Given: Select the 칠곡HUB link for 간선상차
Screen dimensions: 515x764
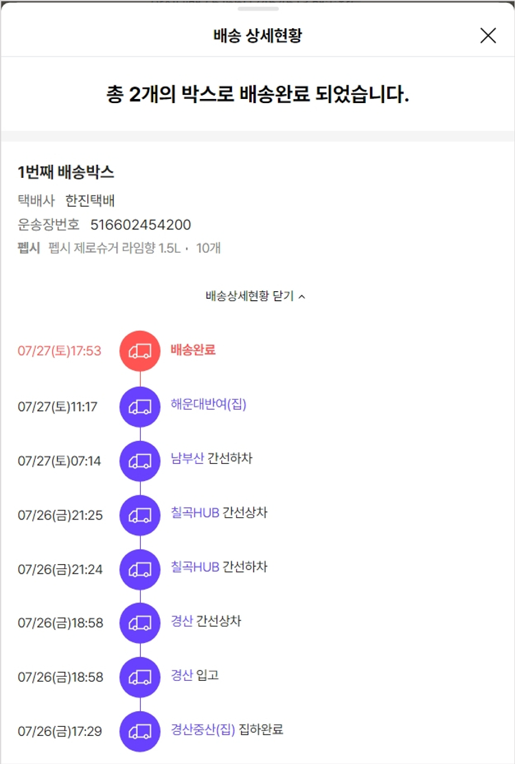Looking at the screenshot, I should (195, 513).
